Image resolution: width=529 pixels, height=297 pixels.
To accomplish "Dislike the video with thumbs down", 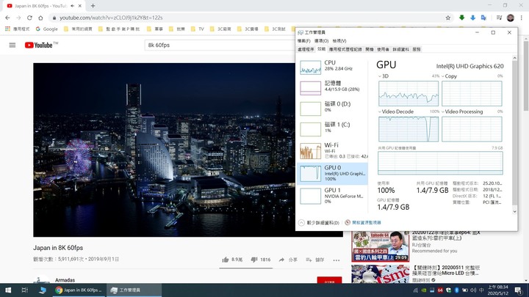I will 254,260.
